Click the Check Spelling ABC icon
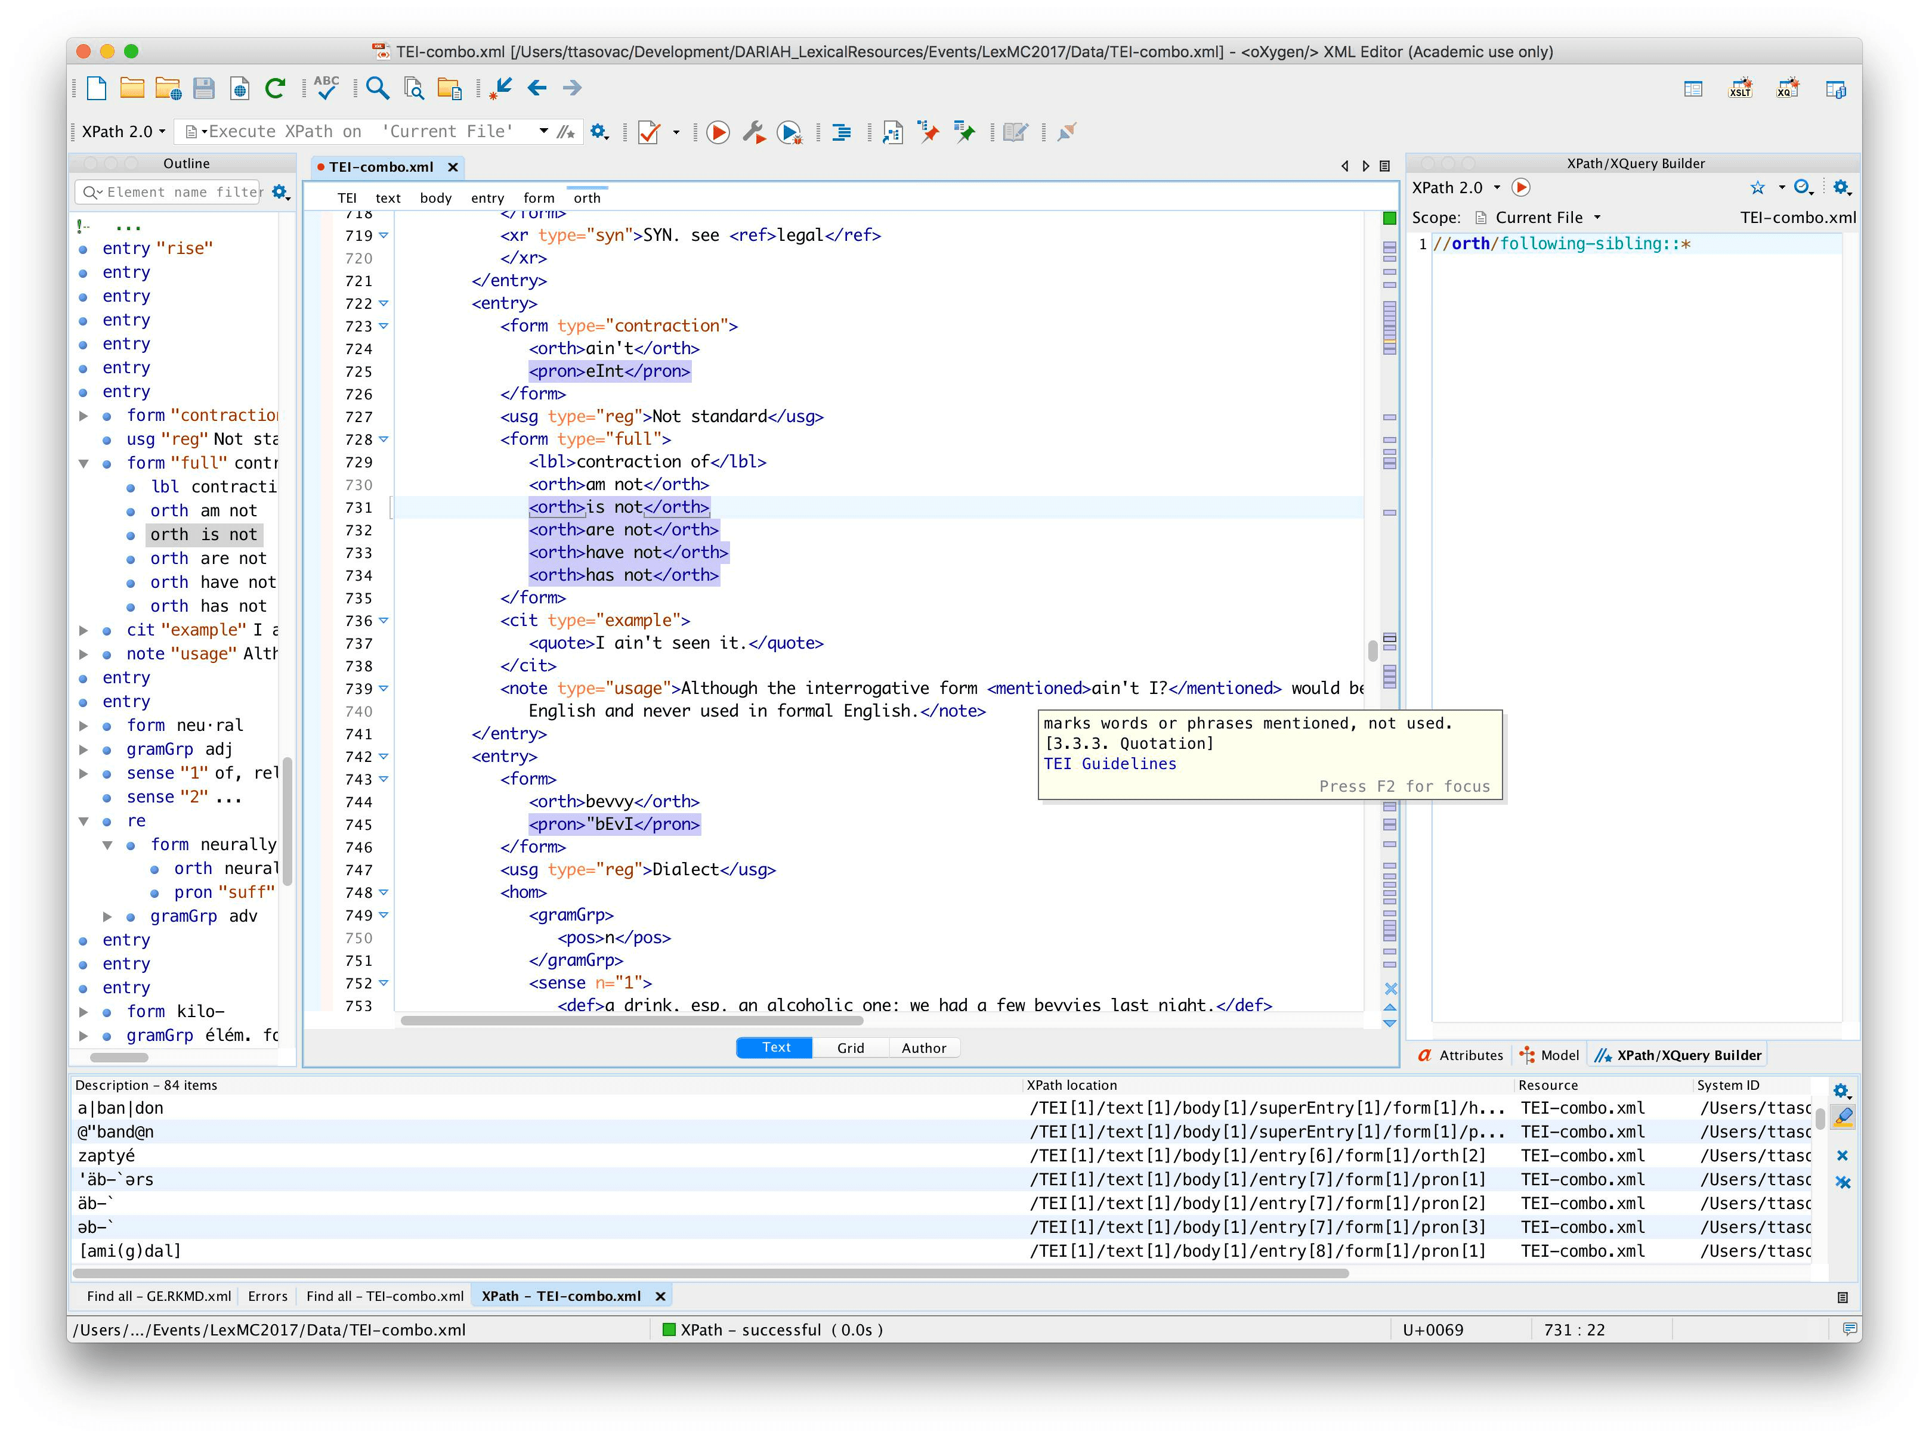Screen dimensions: 1929x1438 click(x=326, y=87)
